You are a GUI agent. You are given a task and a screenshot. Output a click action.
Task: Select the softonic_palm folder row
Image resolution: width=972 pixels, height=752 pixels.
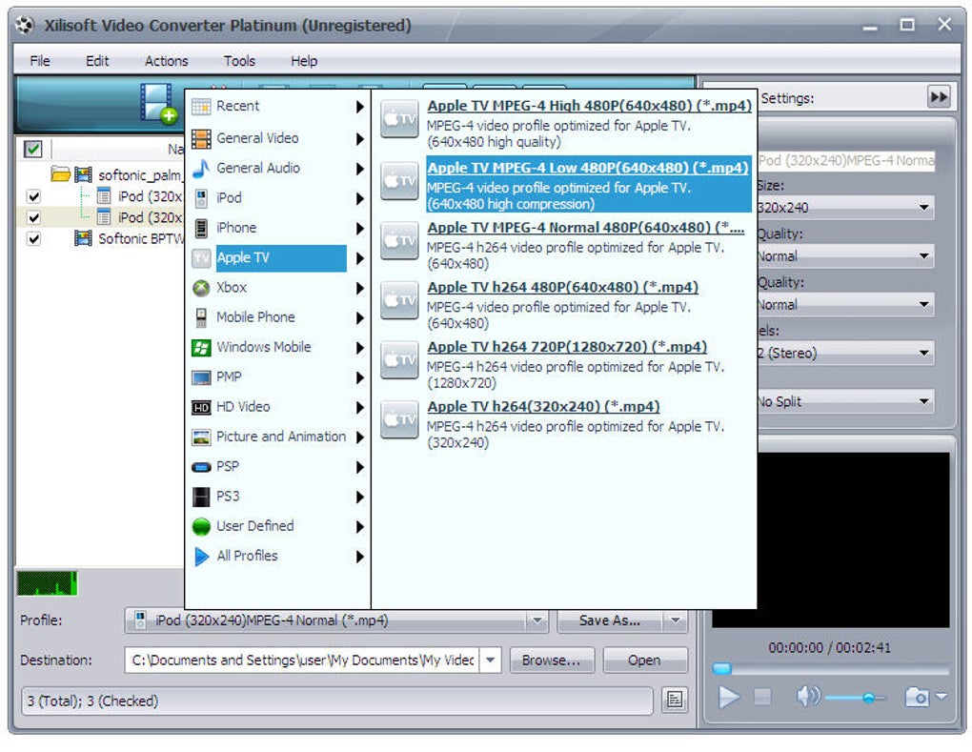point(118,174)
